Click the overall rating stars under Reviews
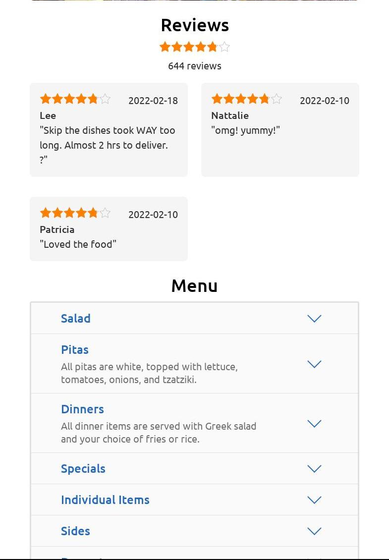The image size is (389, 560). point(194,47)
